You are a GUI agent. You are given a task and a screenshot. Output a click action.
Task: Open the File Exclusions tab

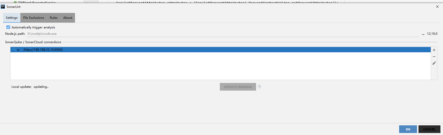34,18
